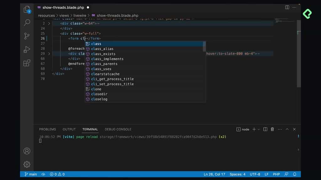Image resolution: width=321 pixels, height=180 pixels.
Task: Change the language mode via PHP in status bar
Action: 276,174
